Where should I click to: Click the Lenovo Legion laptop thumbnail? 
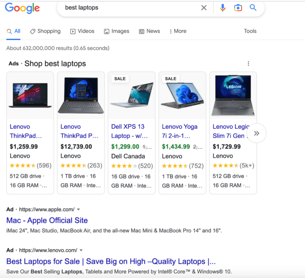tap(233, 96)
